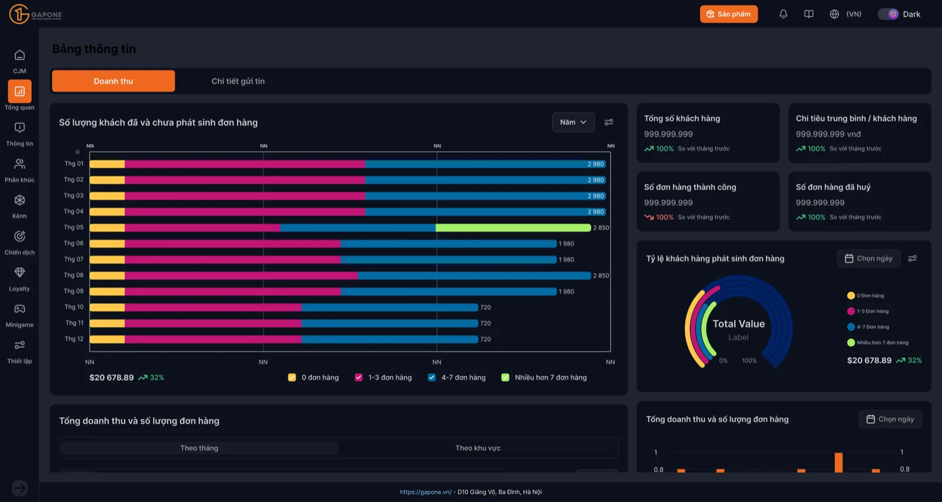
Task: Select the Theo tháng tab
Action: (x=199, y=448)
